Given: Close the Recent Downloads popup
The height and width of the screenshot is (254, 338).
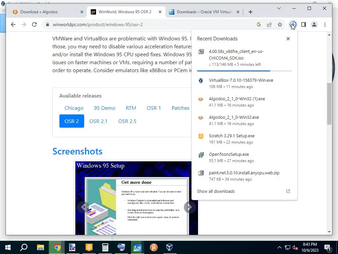Looking at the screenshot, I should point(288,39).
